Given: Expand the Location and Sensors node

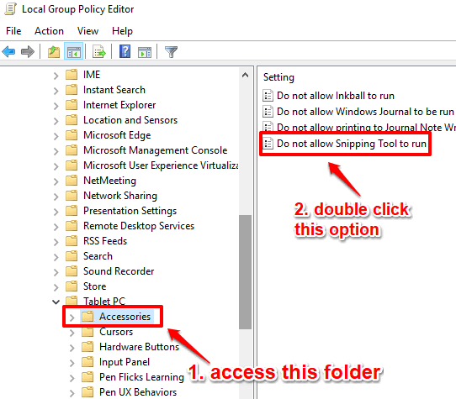Looking at the screenshot, I should tap(56, 121).
